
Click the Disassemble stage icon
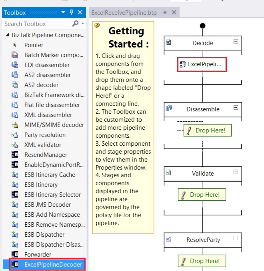coord(168,108)
